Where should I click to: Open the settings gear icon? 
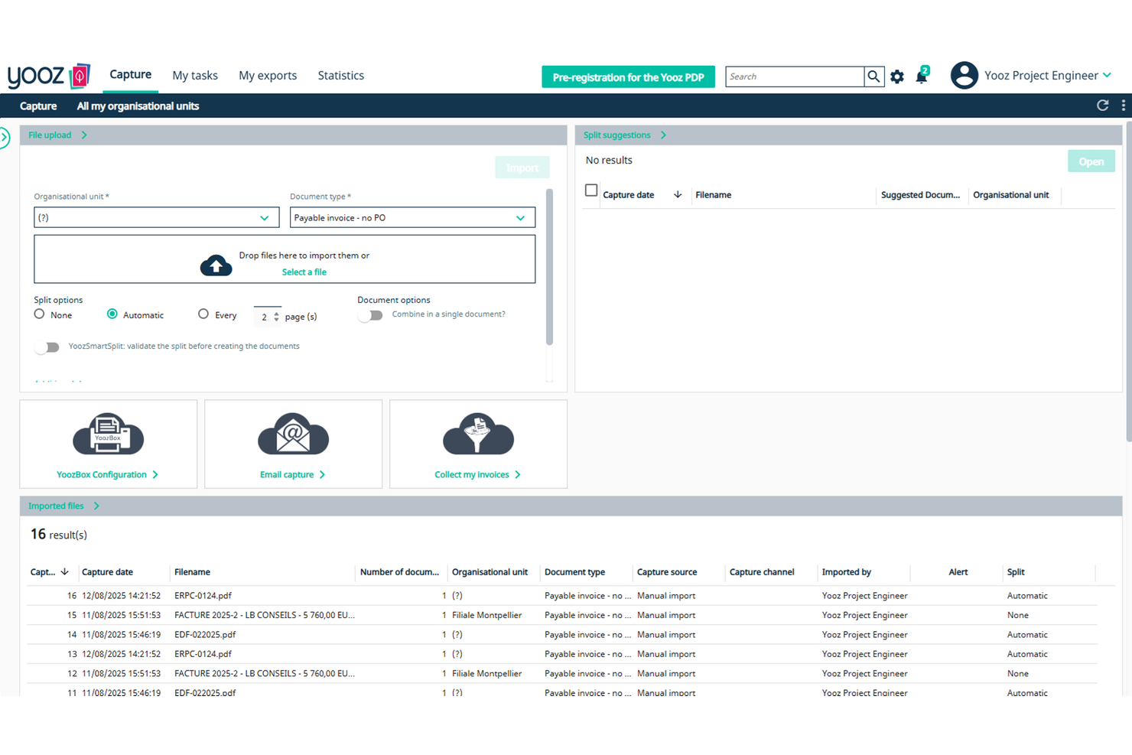[x=896, y=76]
